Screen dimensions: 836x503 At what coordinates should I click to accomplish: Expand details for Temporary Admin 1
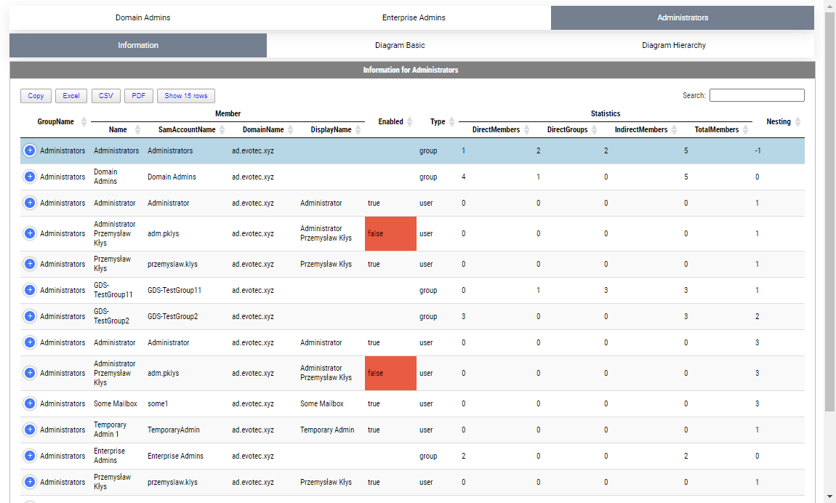[x=29, y=430]
